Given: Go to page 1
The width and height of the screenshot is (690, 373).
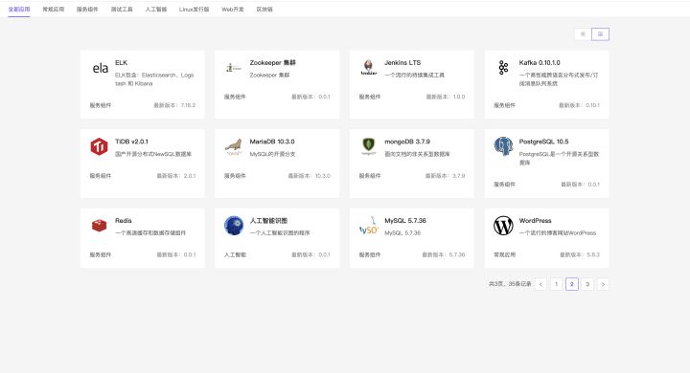Looking at the screenshot, I should pos(556,284).
